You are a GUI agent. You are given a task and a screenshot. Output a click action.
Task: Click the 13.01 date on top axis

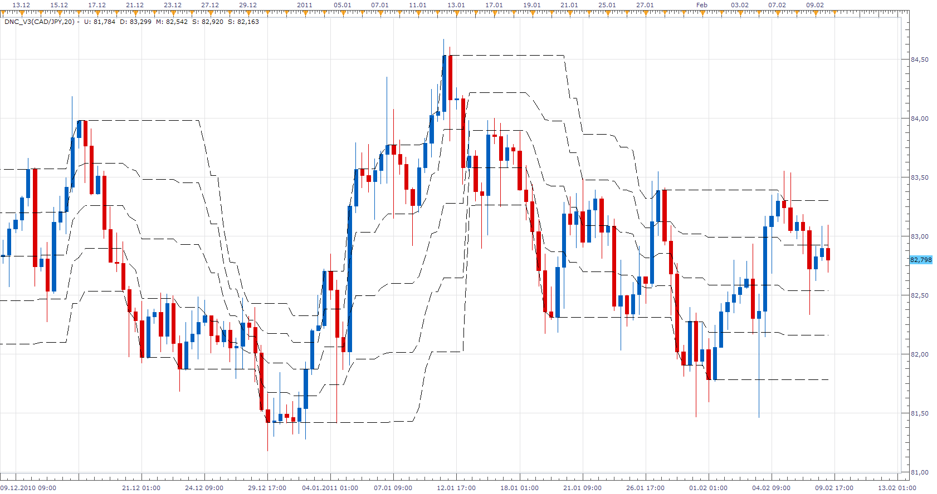click(456, 5)
